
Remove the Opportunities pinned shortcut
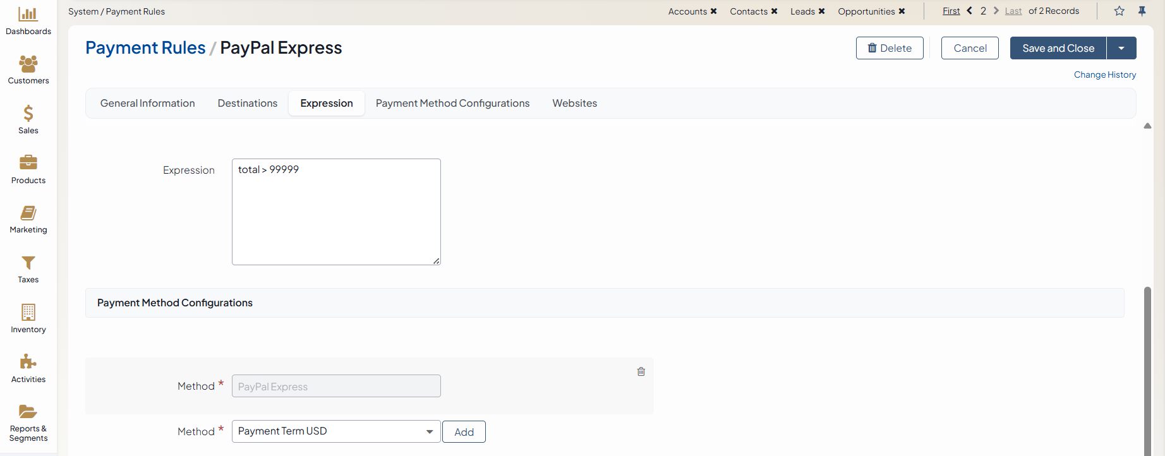pyautogui.click(x=902, y=11)
